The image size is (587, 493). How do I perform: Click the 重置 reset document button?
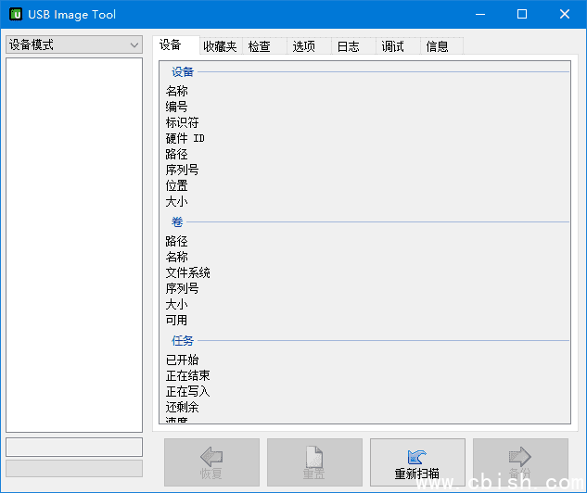tap(314, 462)
